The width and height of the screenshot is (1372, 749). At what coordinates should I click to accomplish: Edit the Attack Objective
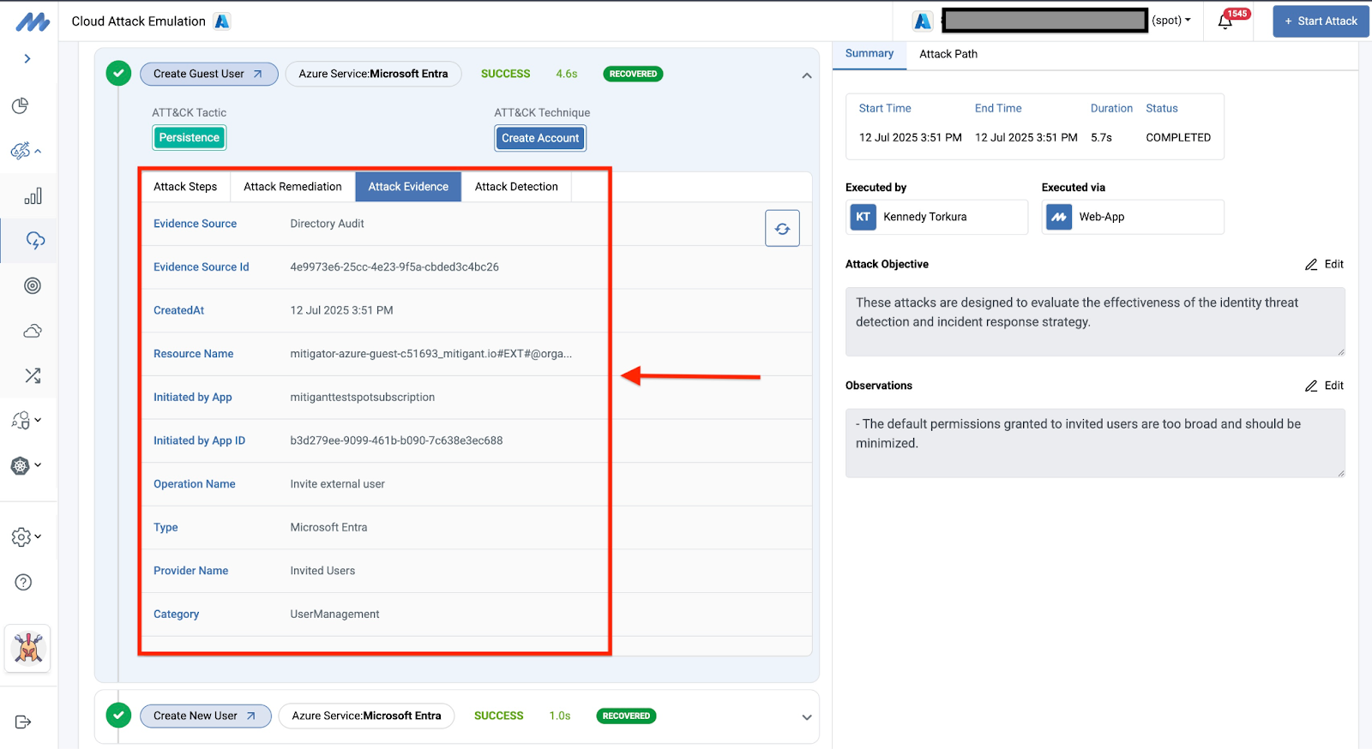pos(1324,264)
